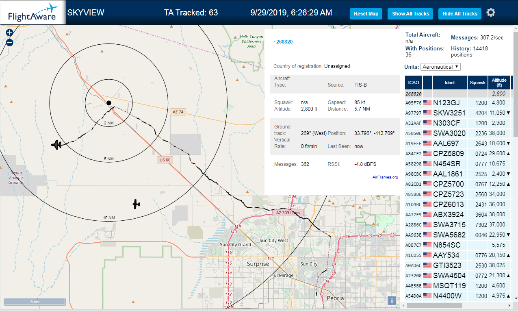The width and height of the screenshot is (518, 311).
Task: Select the SWA3715 row ident
Action: [449, 225]
